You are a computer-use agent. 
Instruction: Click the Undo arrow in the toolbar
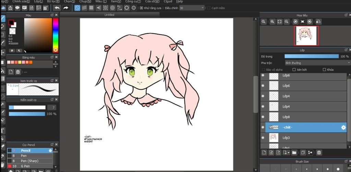click(57, 8)
